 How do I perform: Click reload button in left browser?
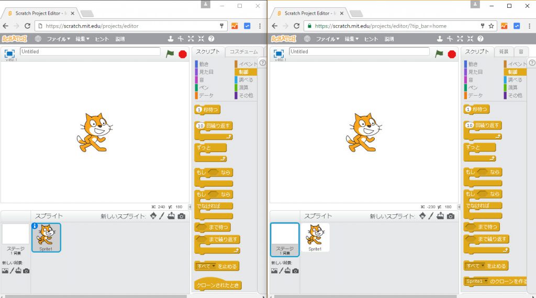[x=27, y=26]
